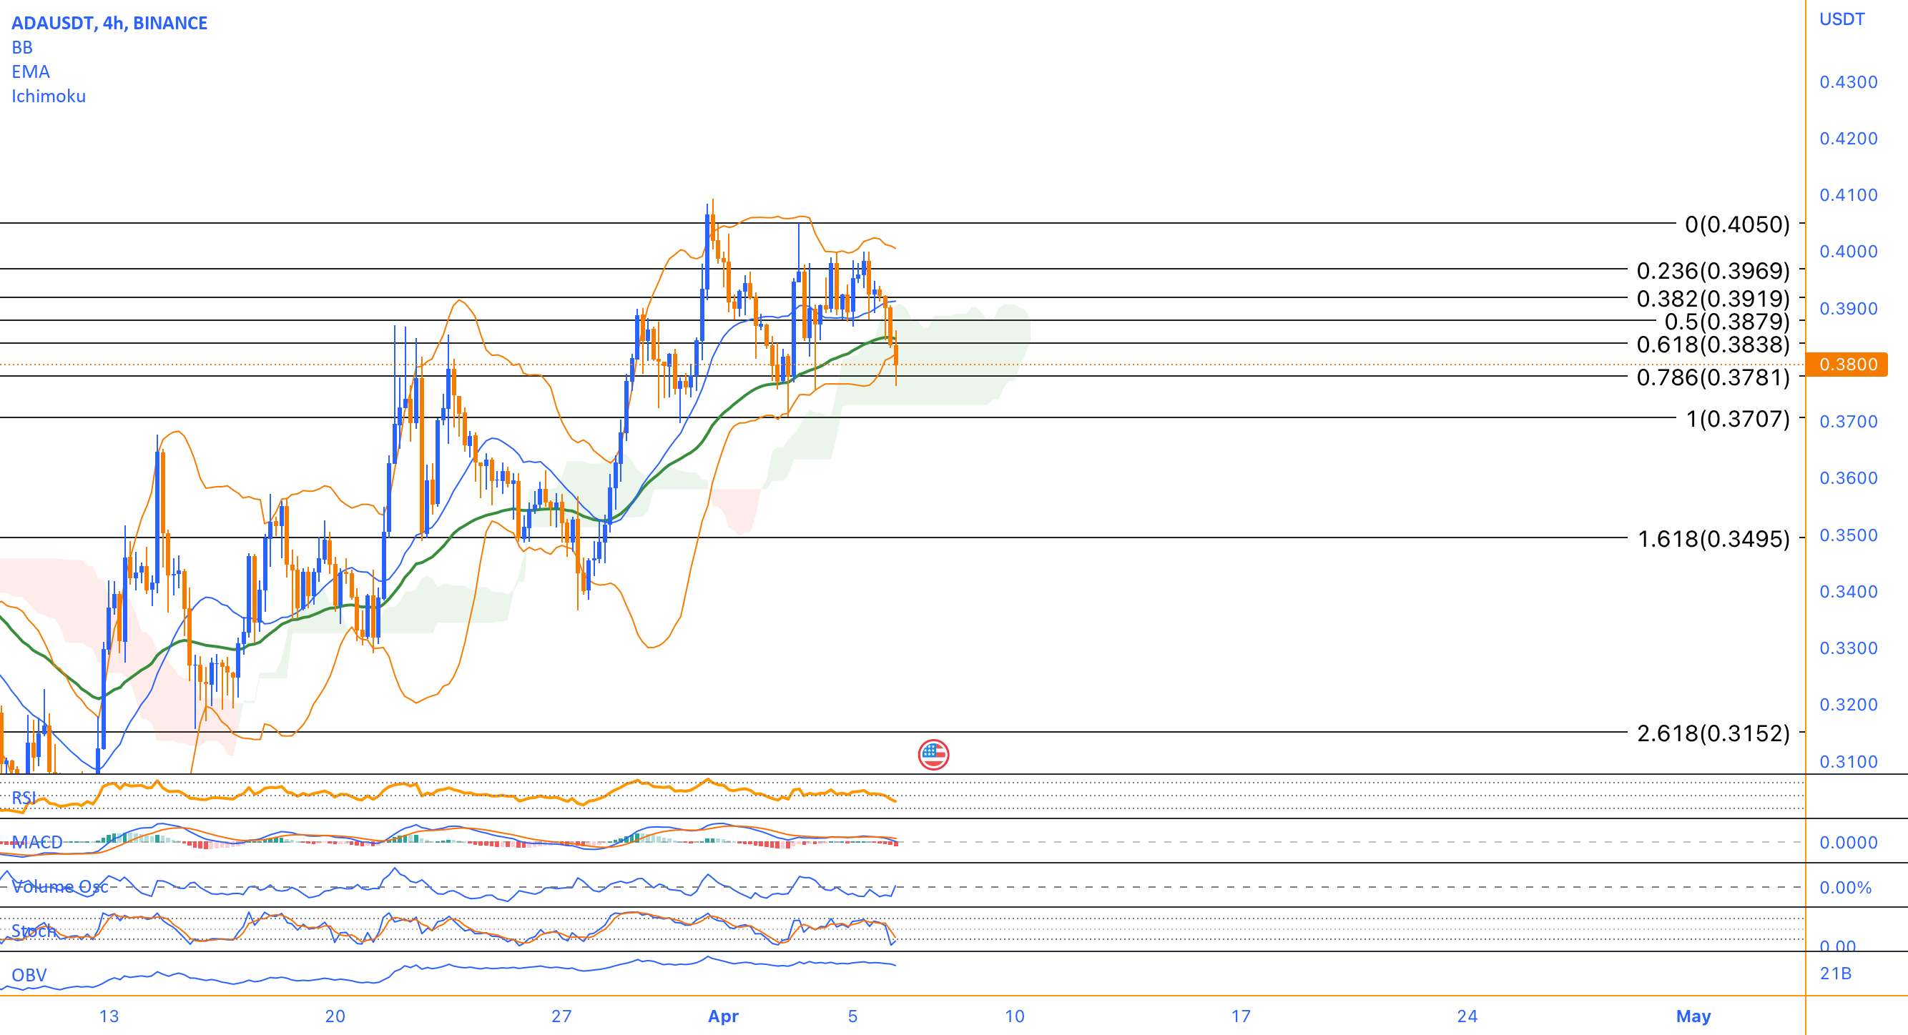Click the Volume Osc pane label
Viewport: 1908px width, 1035px height.
pyautogui.click(x=60, y=886)
